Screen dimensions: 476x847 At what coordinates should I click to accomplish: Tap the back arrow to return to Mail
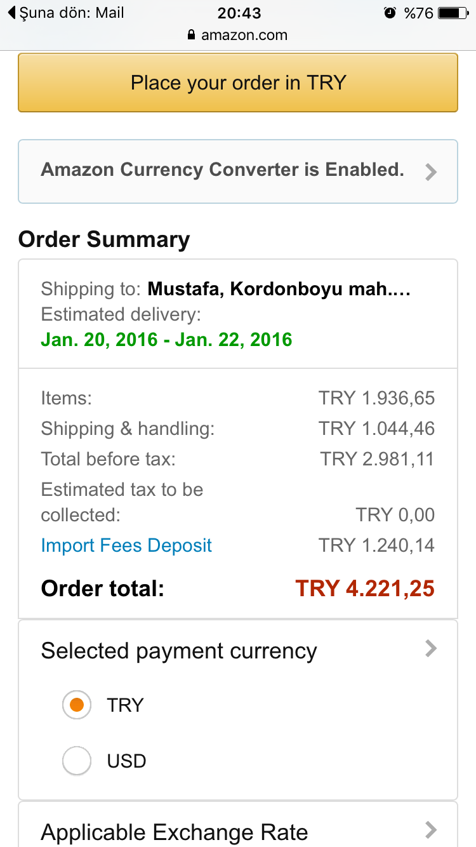pos(11,13)
